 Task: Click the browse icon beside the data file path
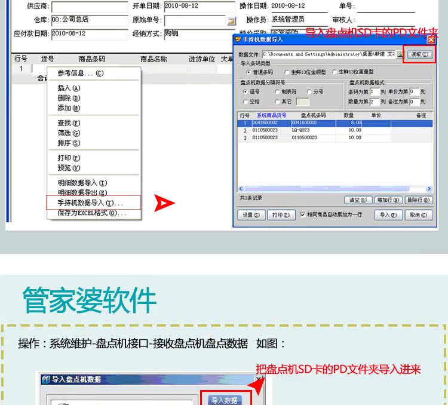point(400,54)
